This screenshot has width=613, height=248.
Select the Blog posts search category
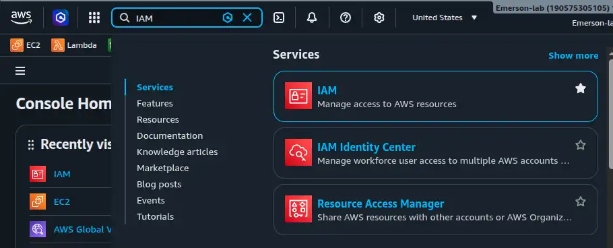(159, 184)
